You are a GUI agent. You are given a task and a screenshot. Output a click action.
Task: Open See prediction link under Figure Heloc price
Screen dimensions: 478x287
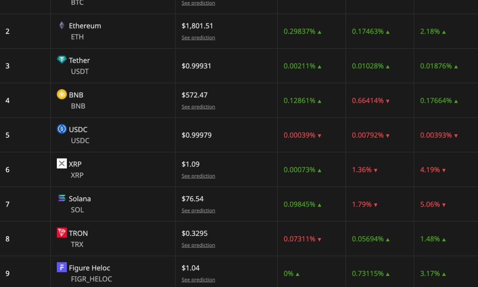click(198, 280)
